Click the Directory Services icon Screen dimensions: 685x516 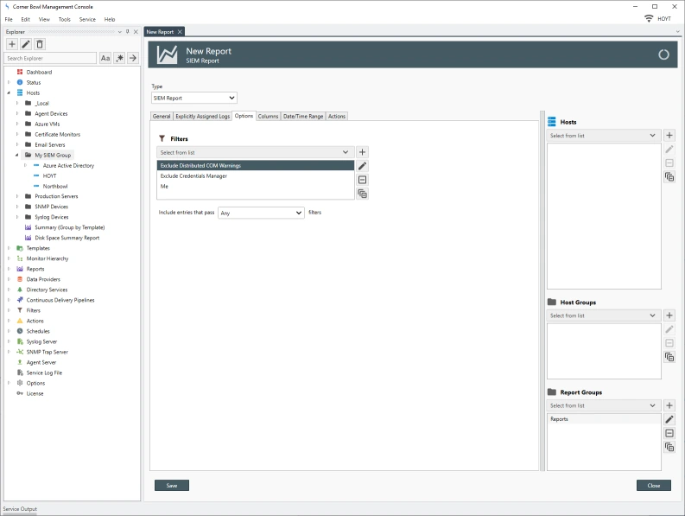[x=20, y=290]
